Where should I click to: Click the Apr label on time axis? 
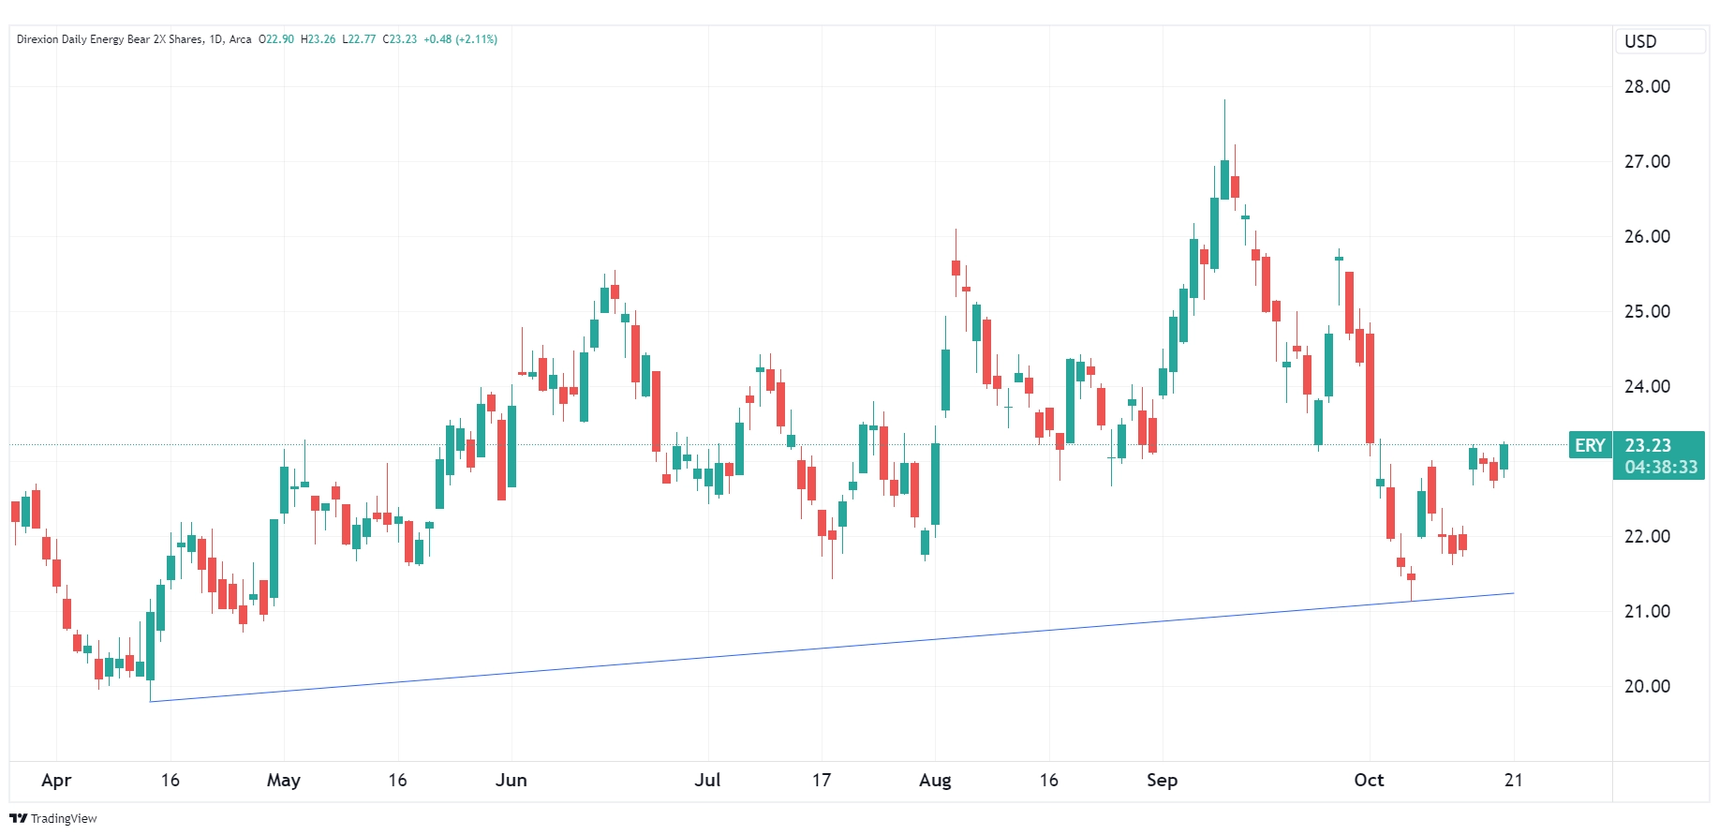56,780
